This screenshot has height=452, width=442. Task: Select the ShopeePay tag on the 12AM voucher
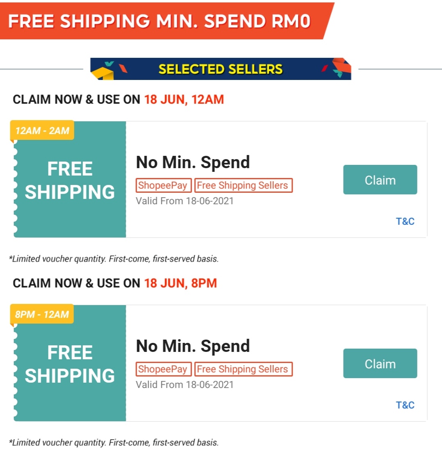(x=163, y=185)
